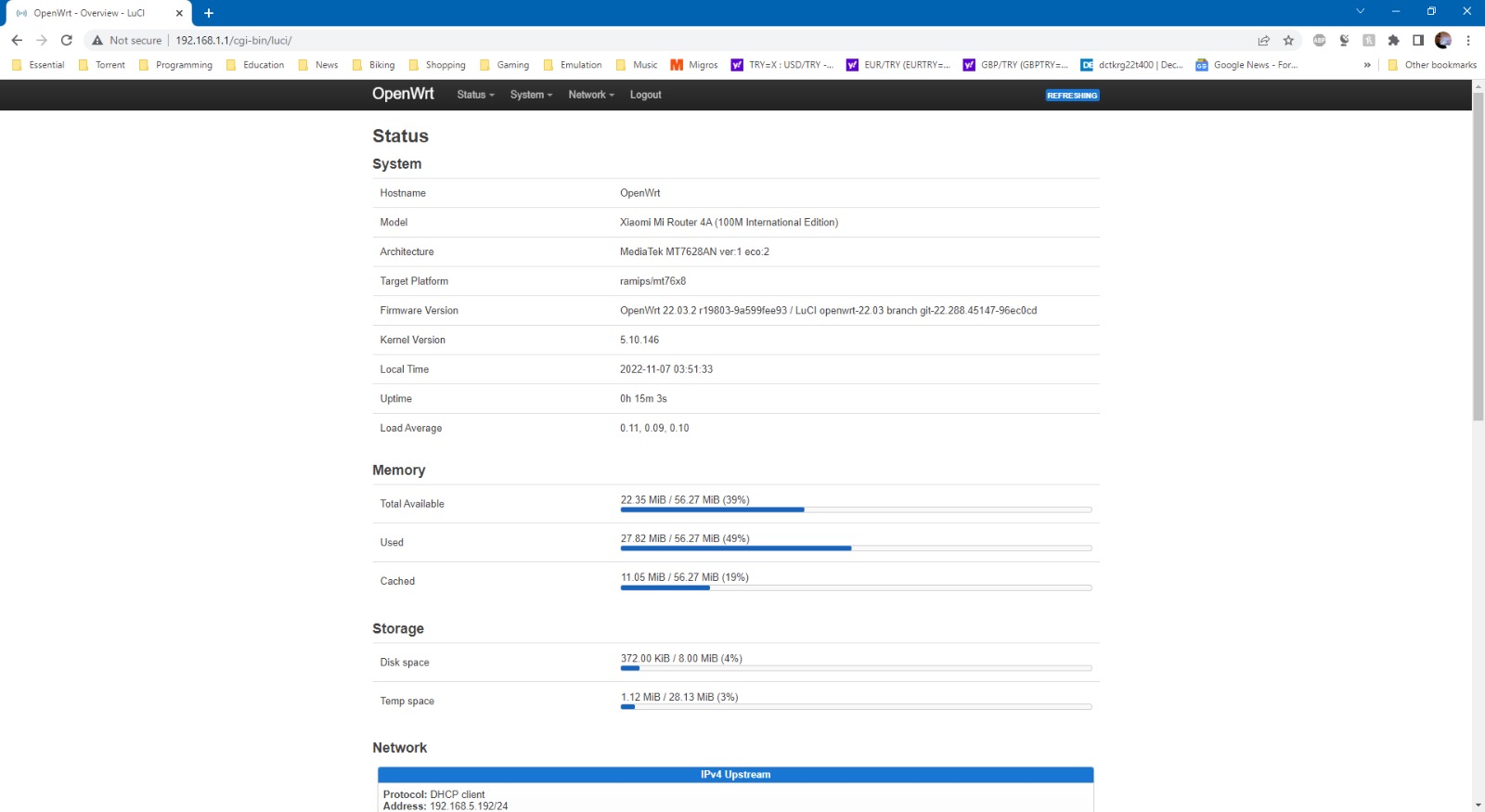Click the Logout link

tap(645, 95)
